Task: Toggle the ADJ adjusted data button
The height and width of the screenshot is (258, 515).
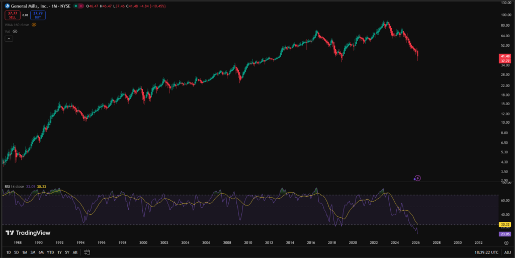Action: pyautogui.click(x=507, y=252)
